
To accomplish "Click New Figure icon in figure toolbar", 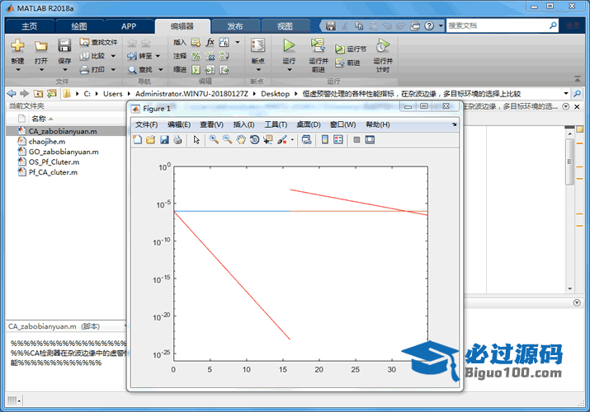I will pyautogui.click(x=138, y=140).
